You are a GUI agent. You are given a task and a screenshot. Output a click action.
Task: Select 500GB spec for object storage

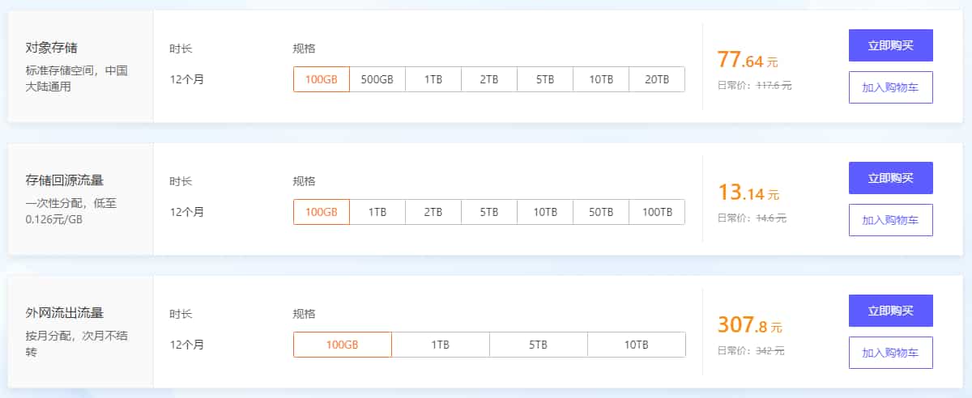point(377,79)
